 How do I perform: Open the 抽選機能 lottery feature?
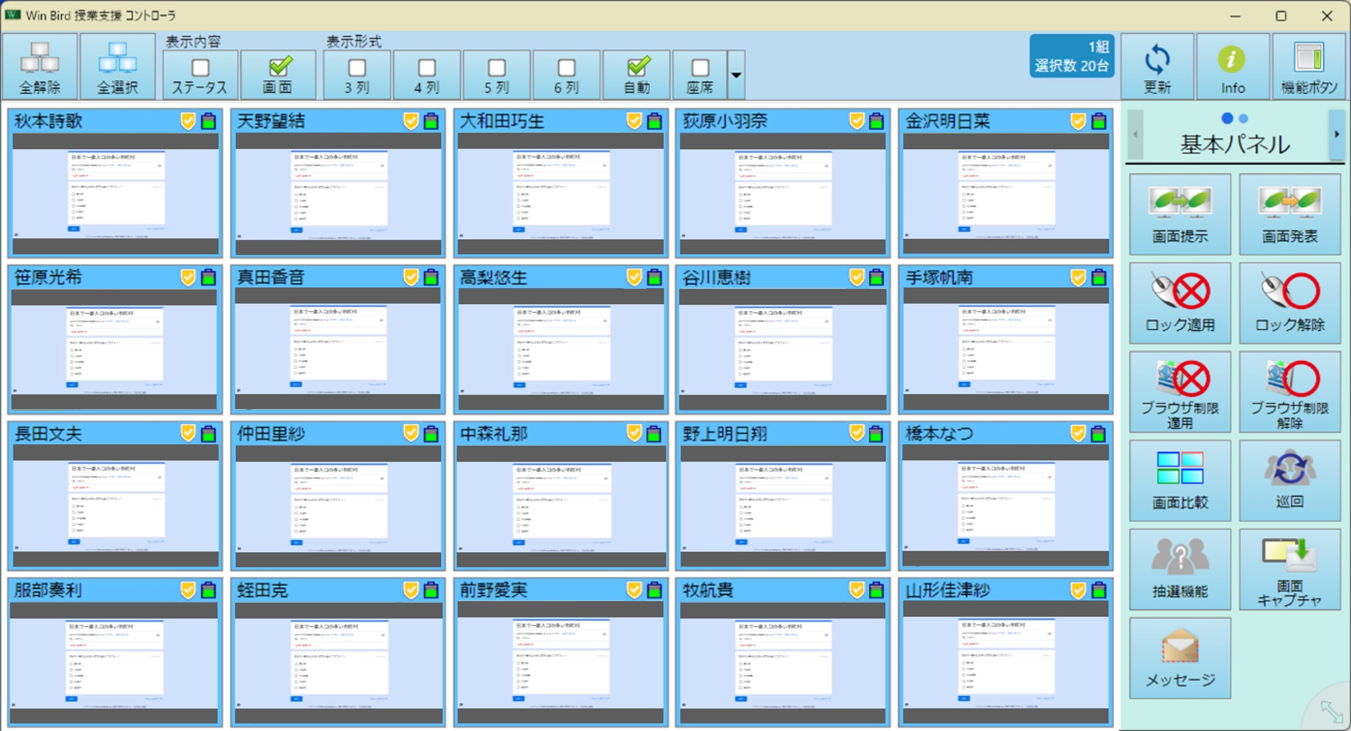pyautogui.click(x=1180, y=569)
